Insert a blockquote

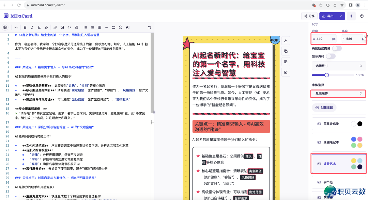(76, 28)
